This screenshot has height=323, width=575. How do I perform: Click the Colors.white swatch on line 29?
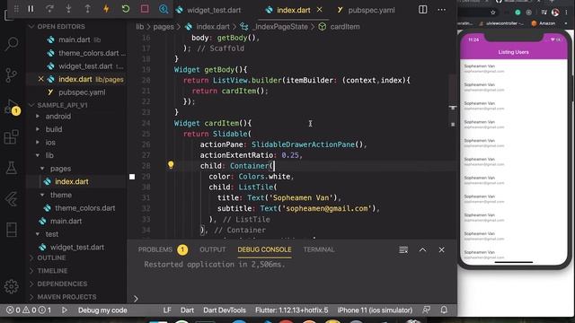(x=132, y=177)
